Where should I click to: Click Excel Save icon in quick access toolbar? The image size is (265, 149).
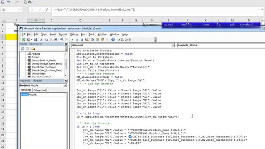pos(2,2)
